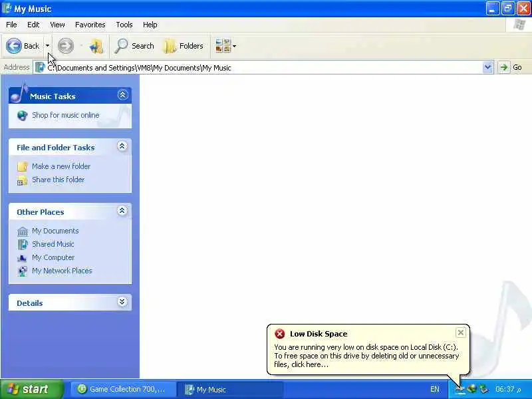
Task: Restore down the My Music window
Action: coord(507,8)
